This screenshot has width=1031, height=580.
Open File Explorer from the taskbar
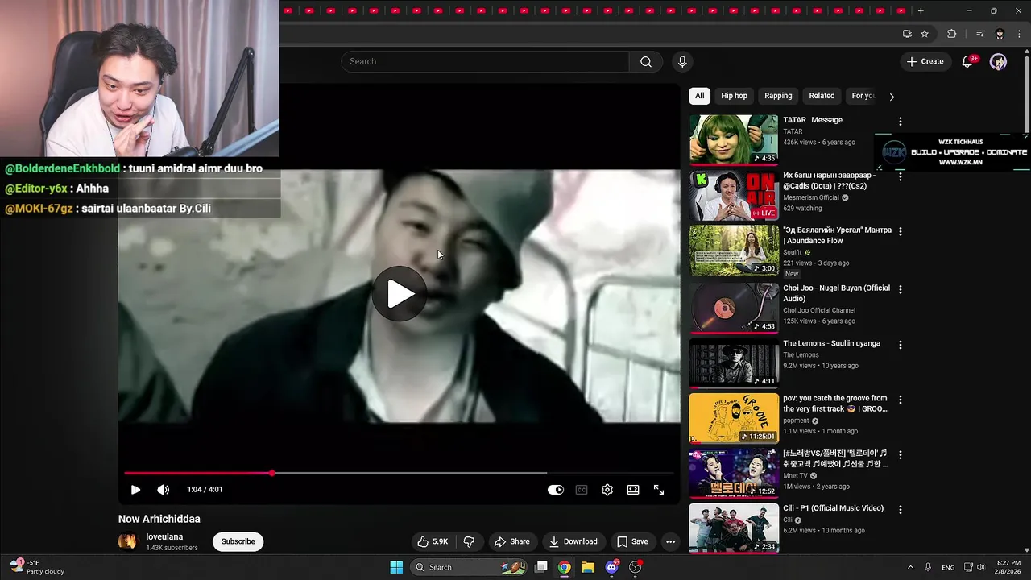pyautogui.click(x=588, y=567)
